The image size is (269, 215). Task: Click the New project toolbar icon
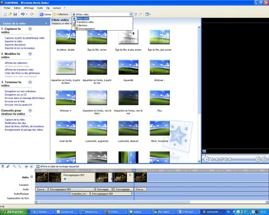point(5,14)
